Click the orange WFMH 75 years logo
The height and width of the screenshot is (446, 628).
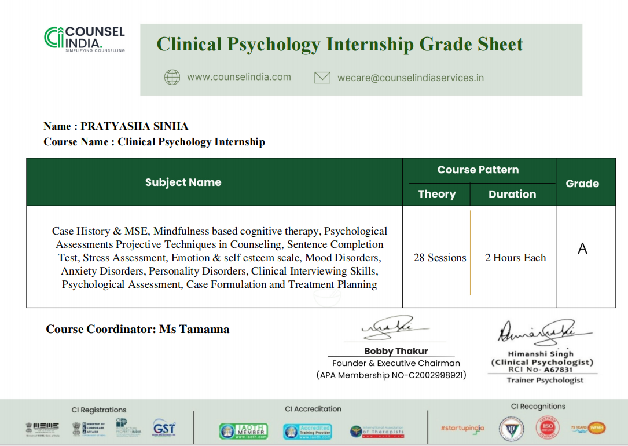coord(588,429)
